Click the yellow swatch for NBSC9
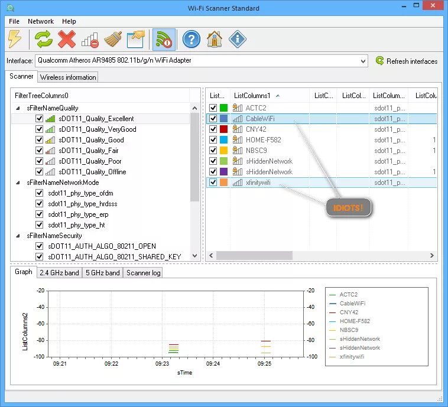Image resolution: width=448 pixels, height=407 pixels. [x=224, y=150]
